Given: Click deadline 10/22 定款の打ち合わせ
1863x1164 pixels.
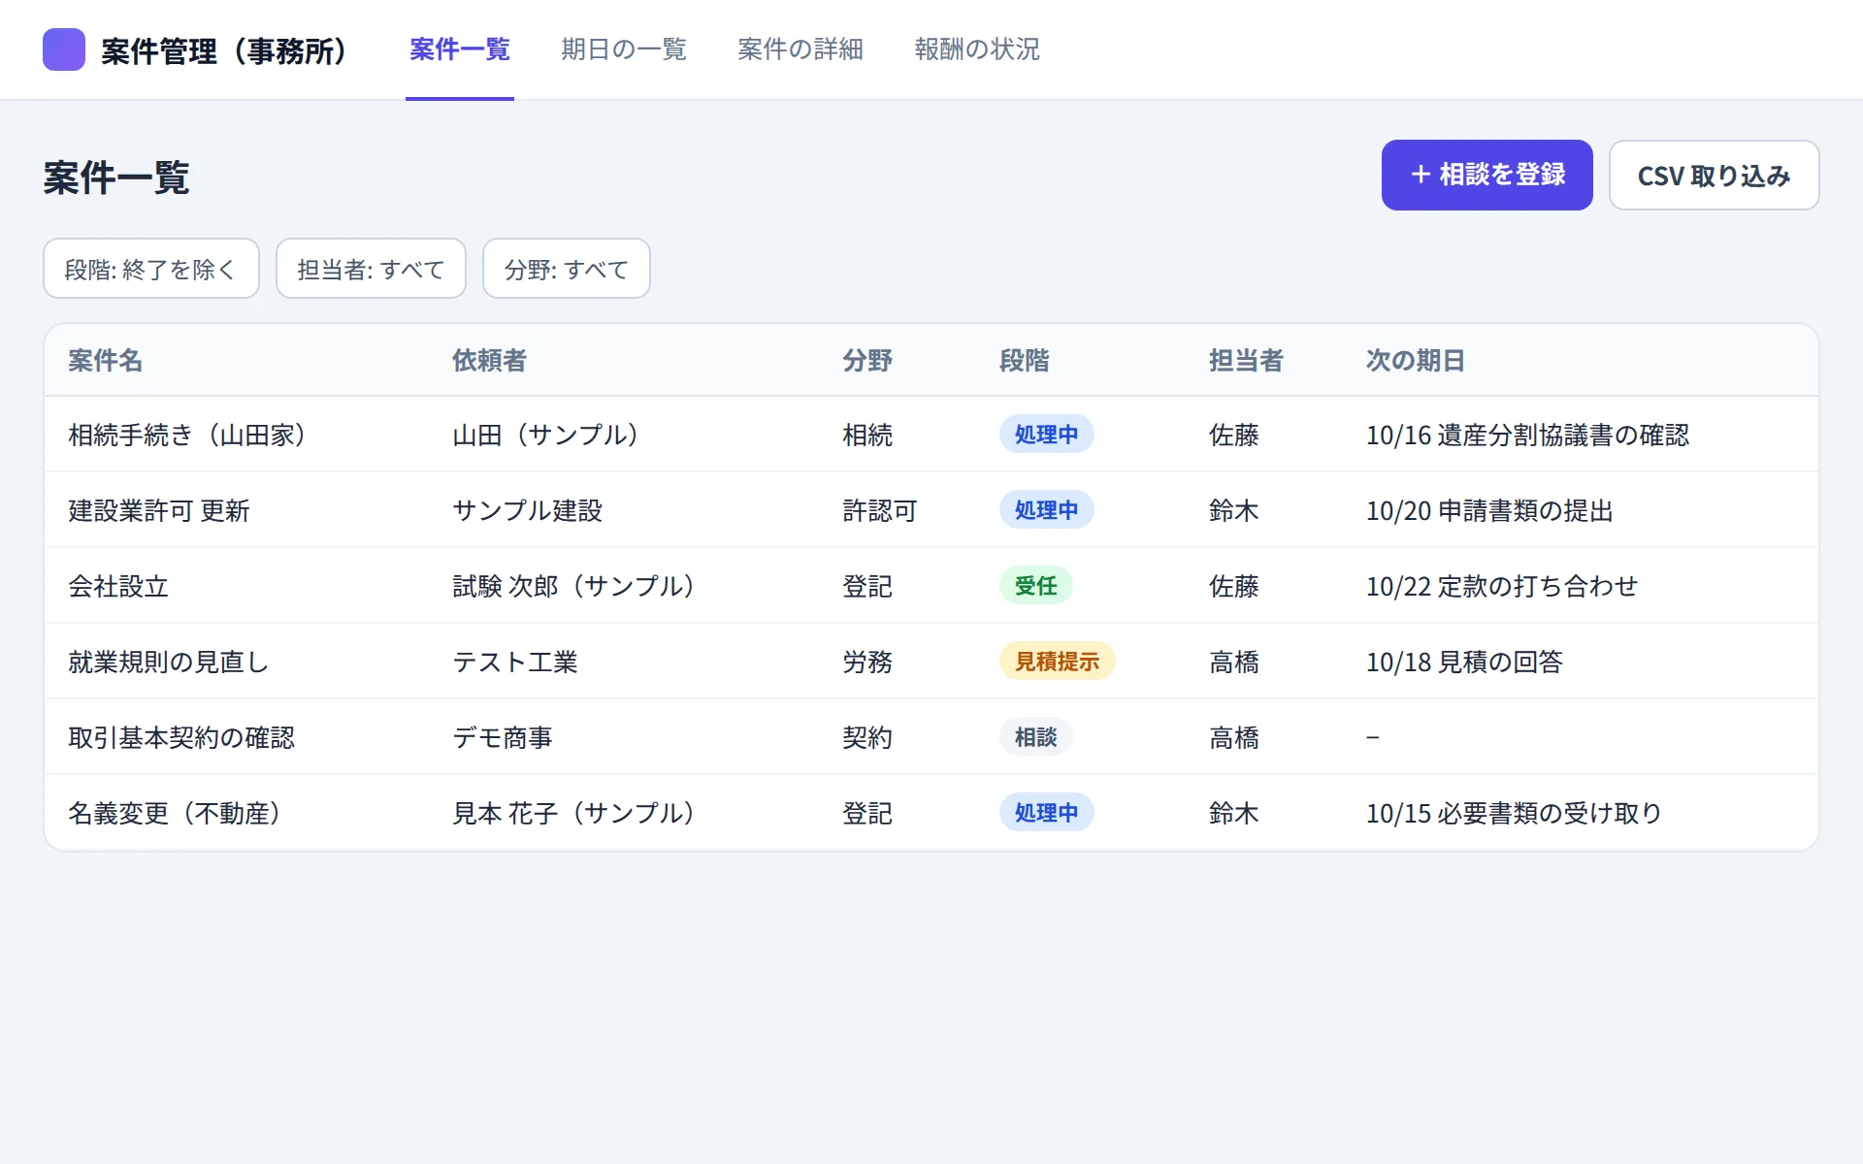Looking at the screenshot, I should click(1503, 586).
